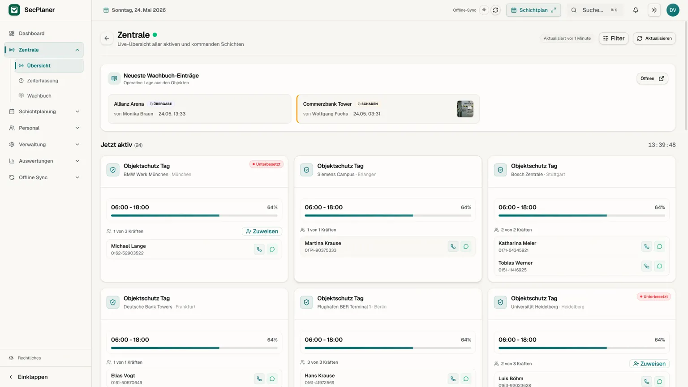Click the Filter button

pos(614,39)
